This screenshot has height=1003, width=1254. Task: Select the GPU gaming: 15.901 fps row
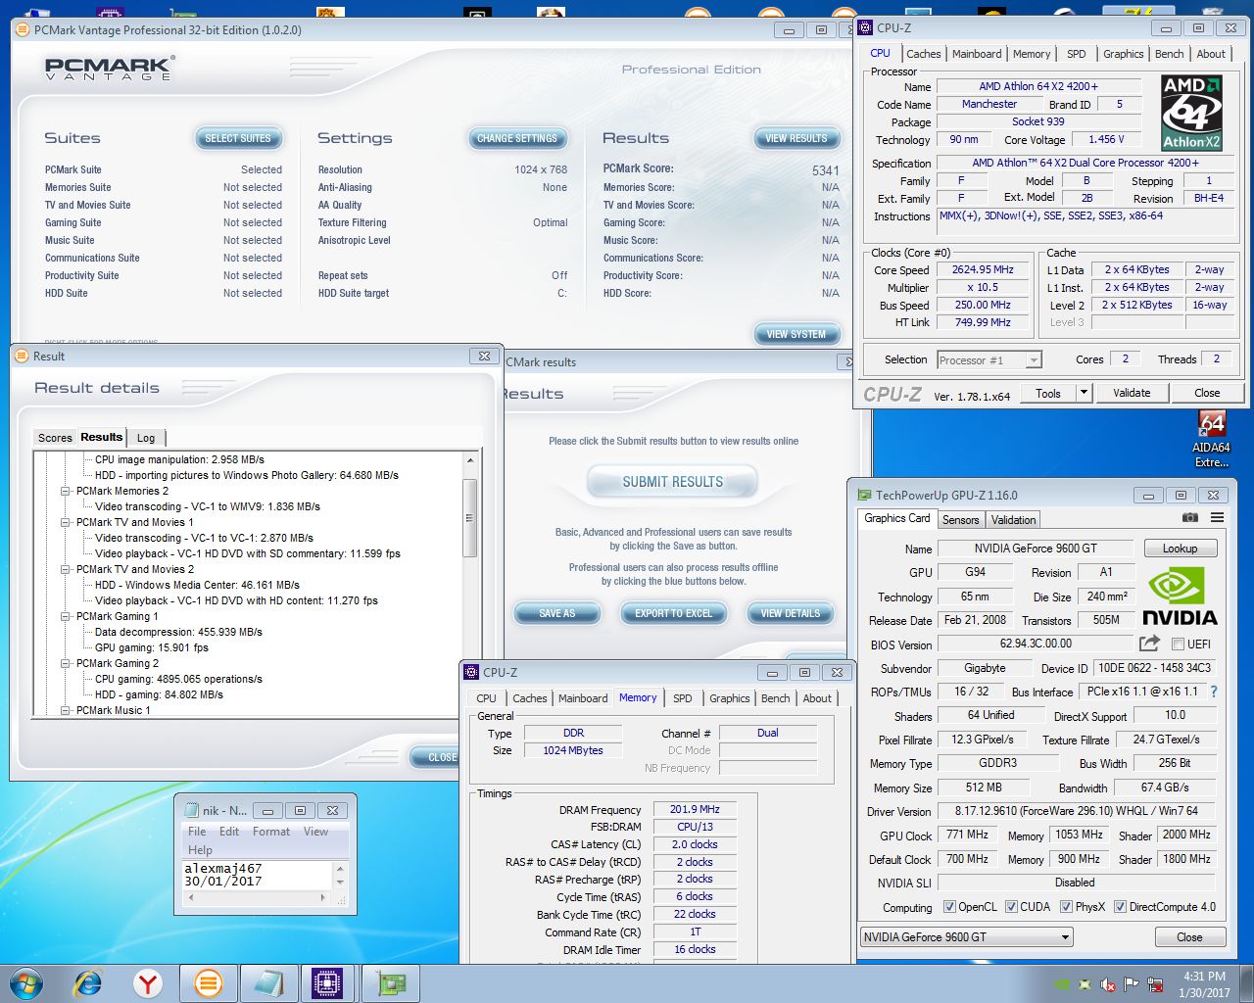152,647
